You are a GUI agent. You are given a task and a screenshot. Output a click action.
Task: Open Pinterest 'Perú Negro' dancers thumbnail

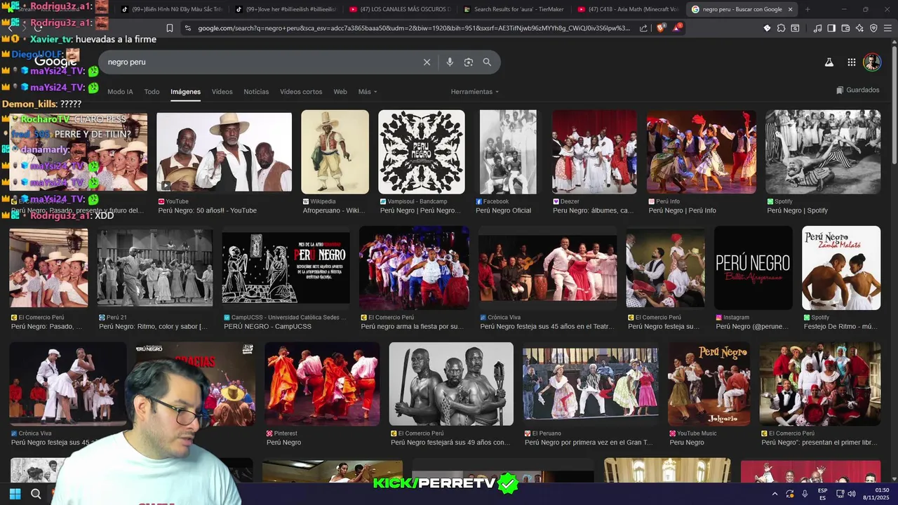click(x=322, y=384)
